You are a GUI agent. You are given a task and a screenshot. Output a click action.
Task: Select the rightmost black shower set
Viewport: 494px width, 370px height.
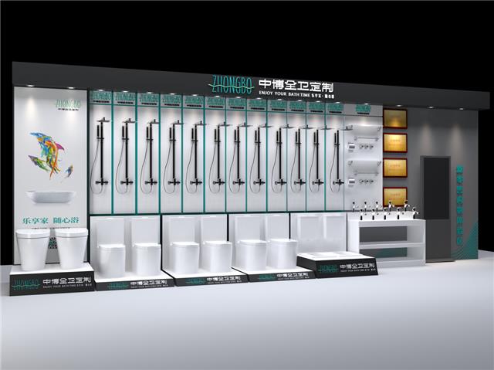click(x=335, y=158)
